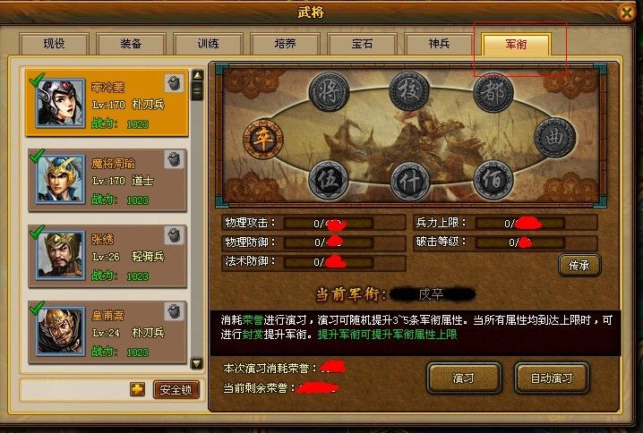
Task: Click the 物理攻击 progress bar
Action: pyautogui.click(x=329, y=224)
